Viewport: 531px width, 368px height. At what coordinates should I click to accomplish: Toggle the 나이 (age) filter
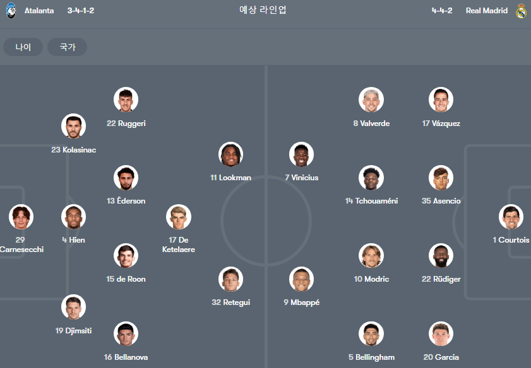tap(23, 47)
